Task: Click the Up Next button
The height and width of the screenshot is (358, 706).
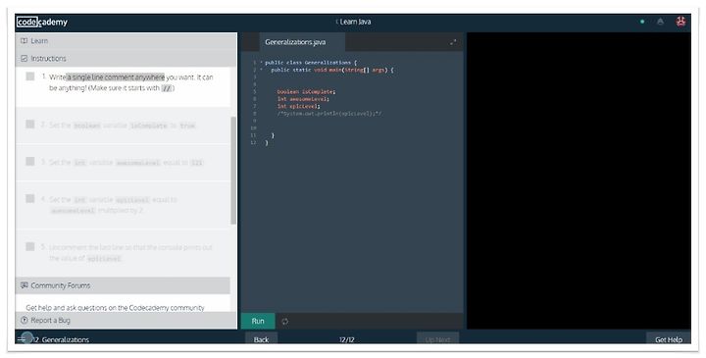Action: point(437,339)
